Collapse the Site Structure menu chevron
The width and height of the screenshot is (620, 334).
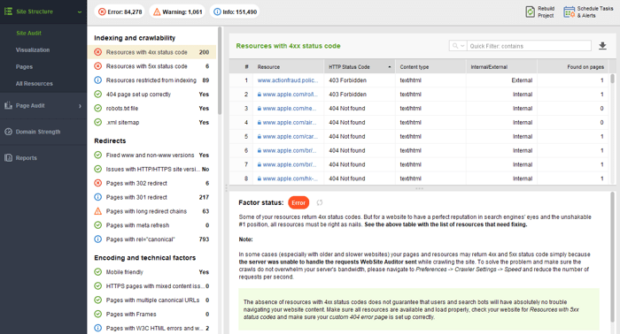80,11
